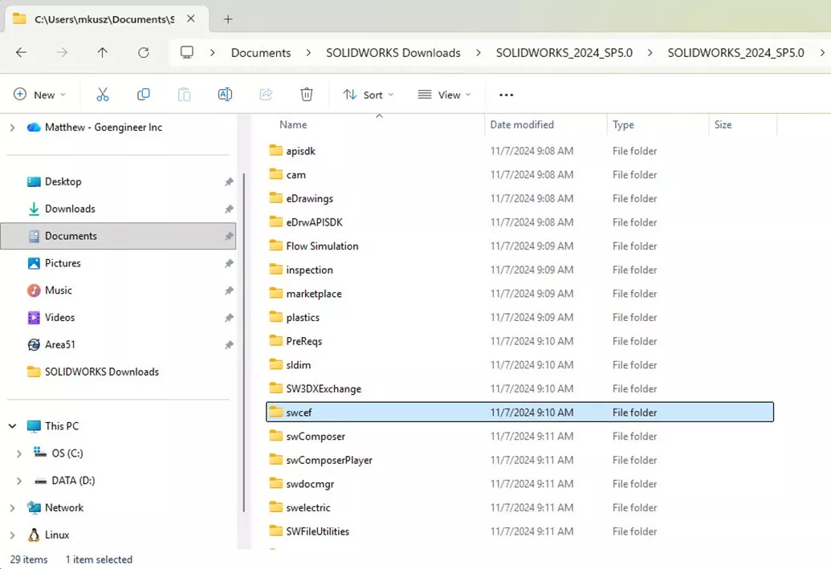This screenshot has width=831, height=569.
Task: Select the eDrawings folder
Action: pos(519,199)
